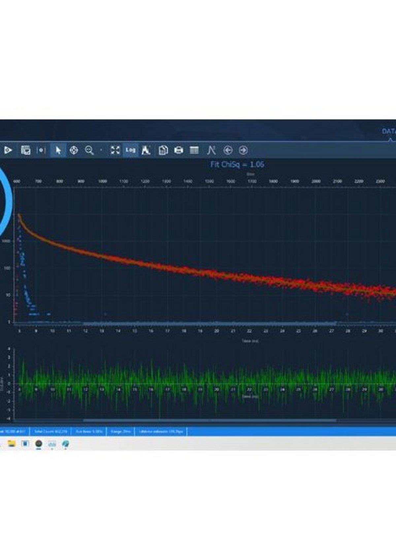Copy data using the documents icon
Viewport: 396px width, 543px height.
pyautogui.click(x=163, y=150)
